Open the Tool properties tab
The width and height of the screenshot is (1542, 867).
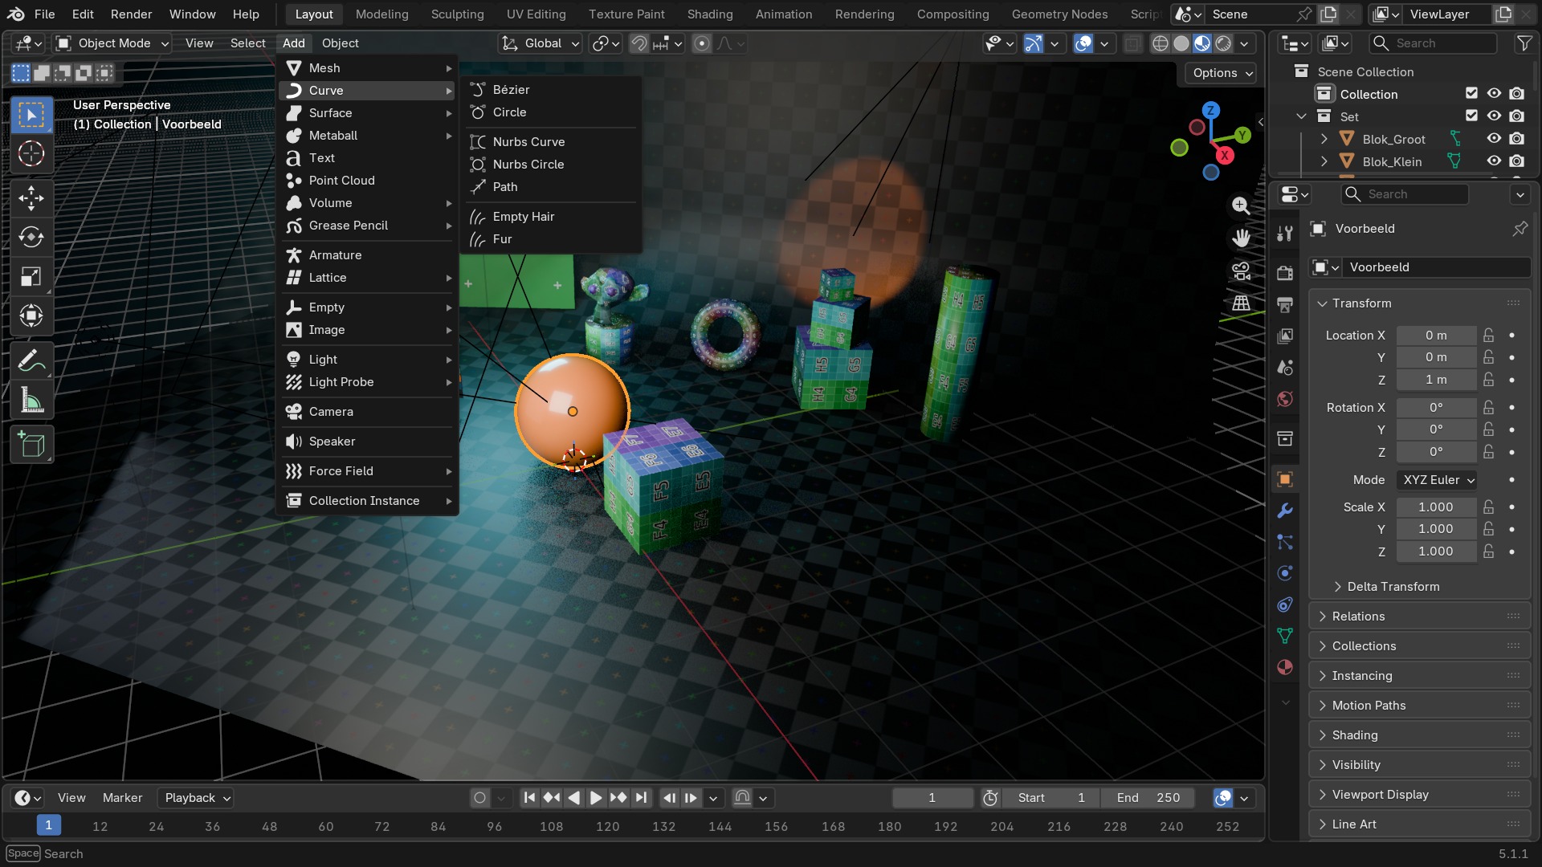point(1285,234)
